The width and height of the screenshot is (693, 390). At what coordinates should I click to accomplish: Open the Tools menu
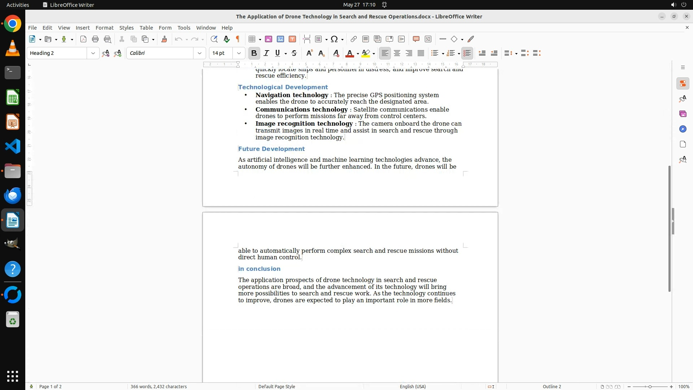click(x=184, y=27)
